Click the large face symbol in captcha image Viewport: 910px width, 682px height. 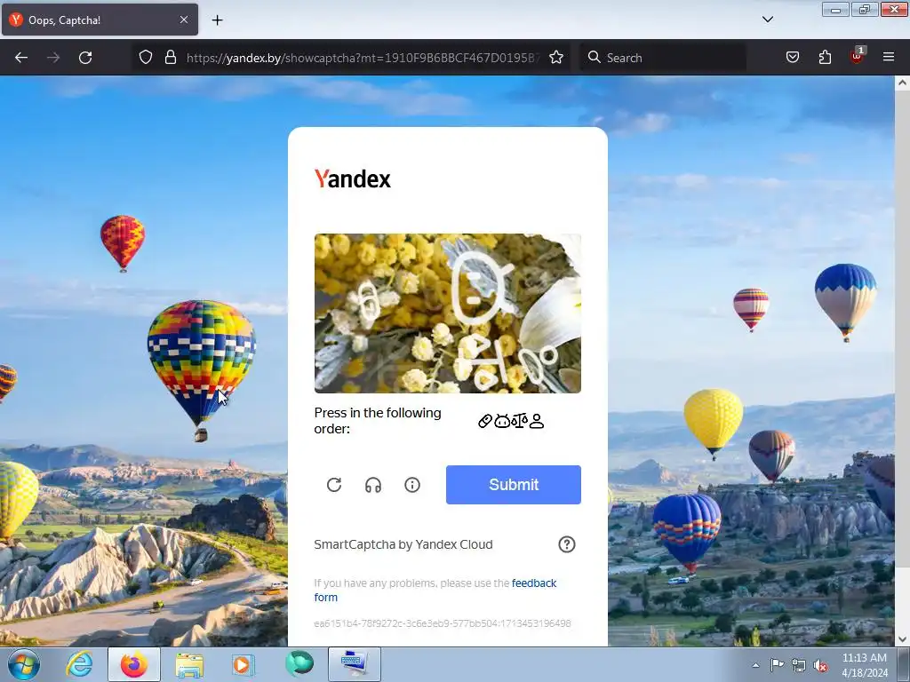[479, 289]
